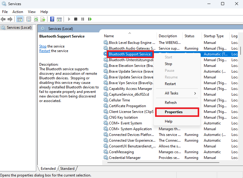Choose Restart in the context menu
This screenshot has height=178, width=243.
(177, 84)
